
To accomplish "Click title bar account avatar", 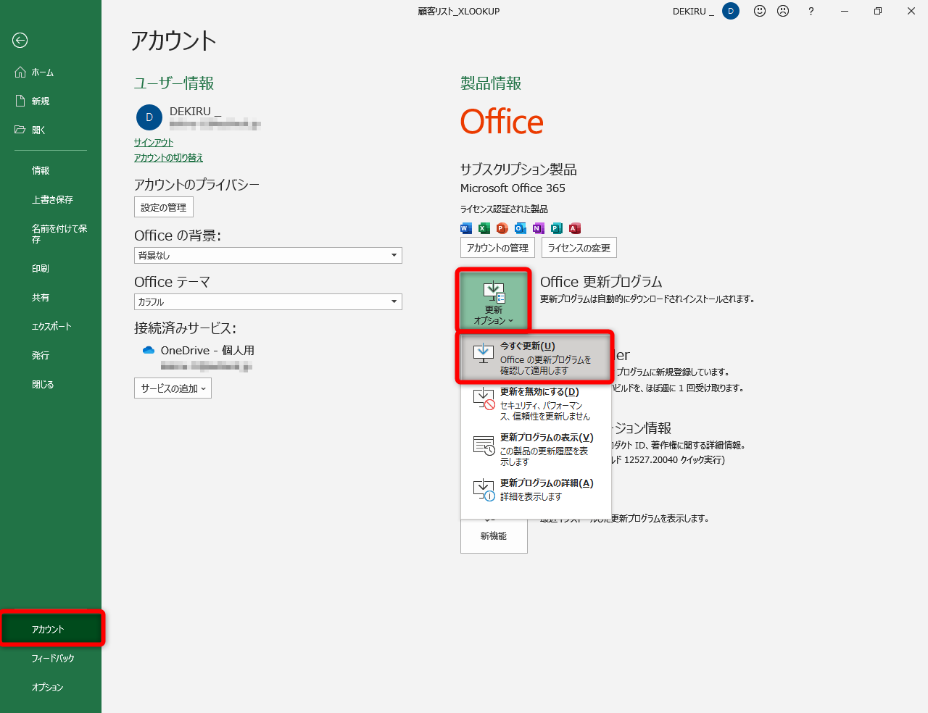I will tap(731, 11).
